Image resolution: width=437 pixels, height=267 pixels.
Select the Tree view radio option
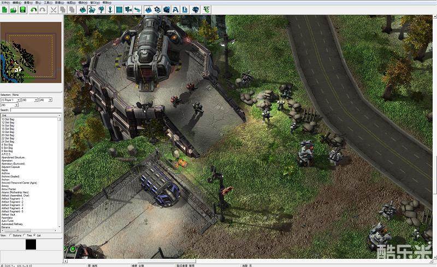25,235
